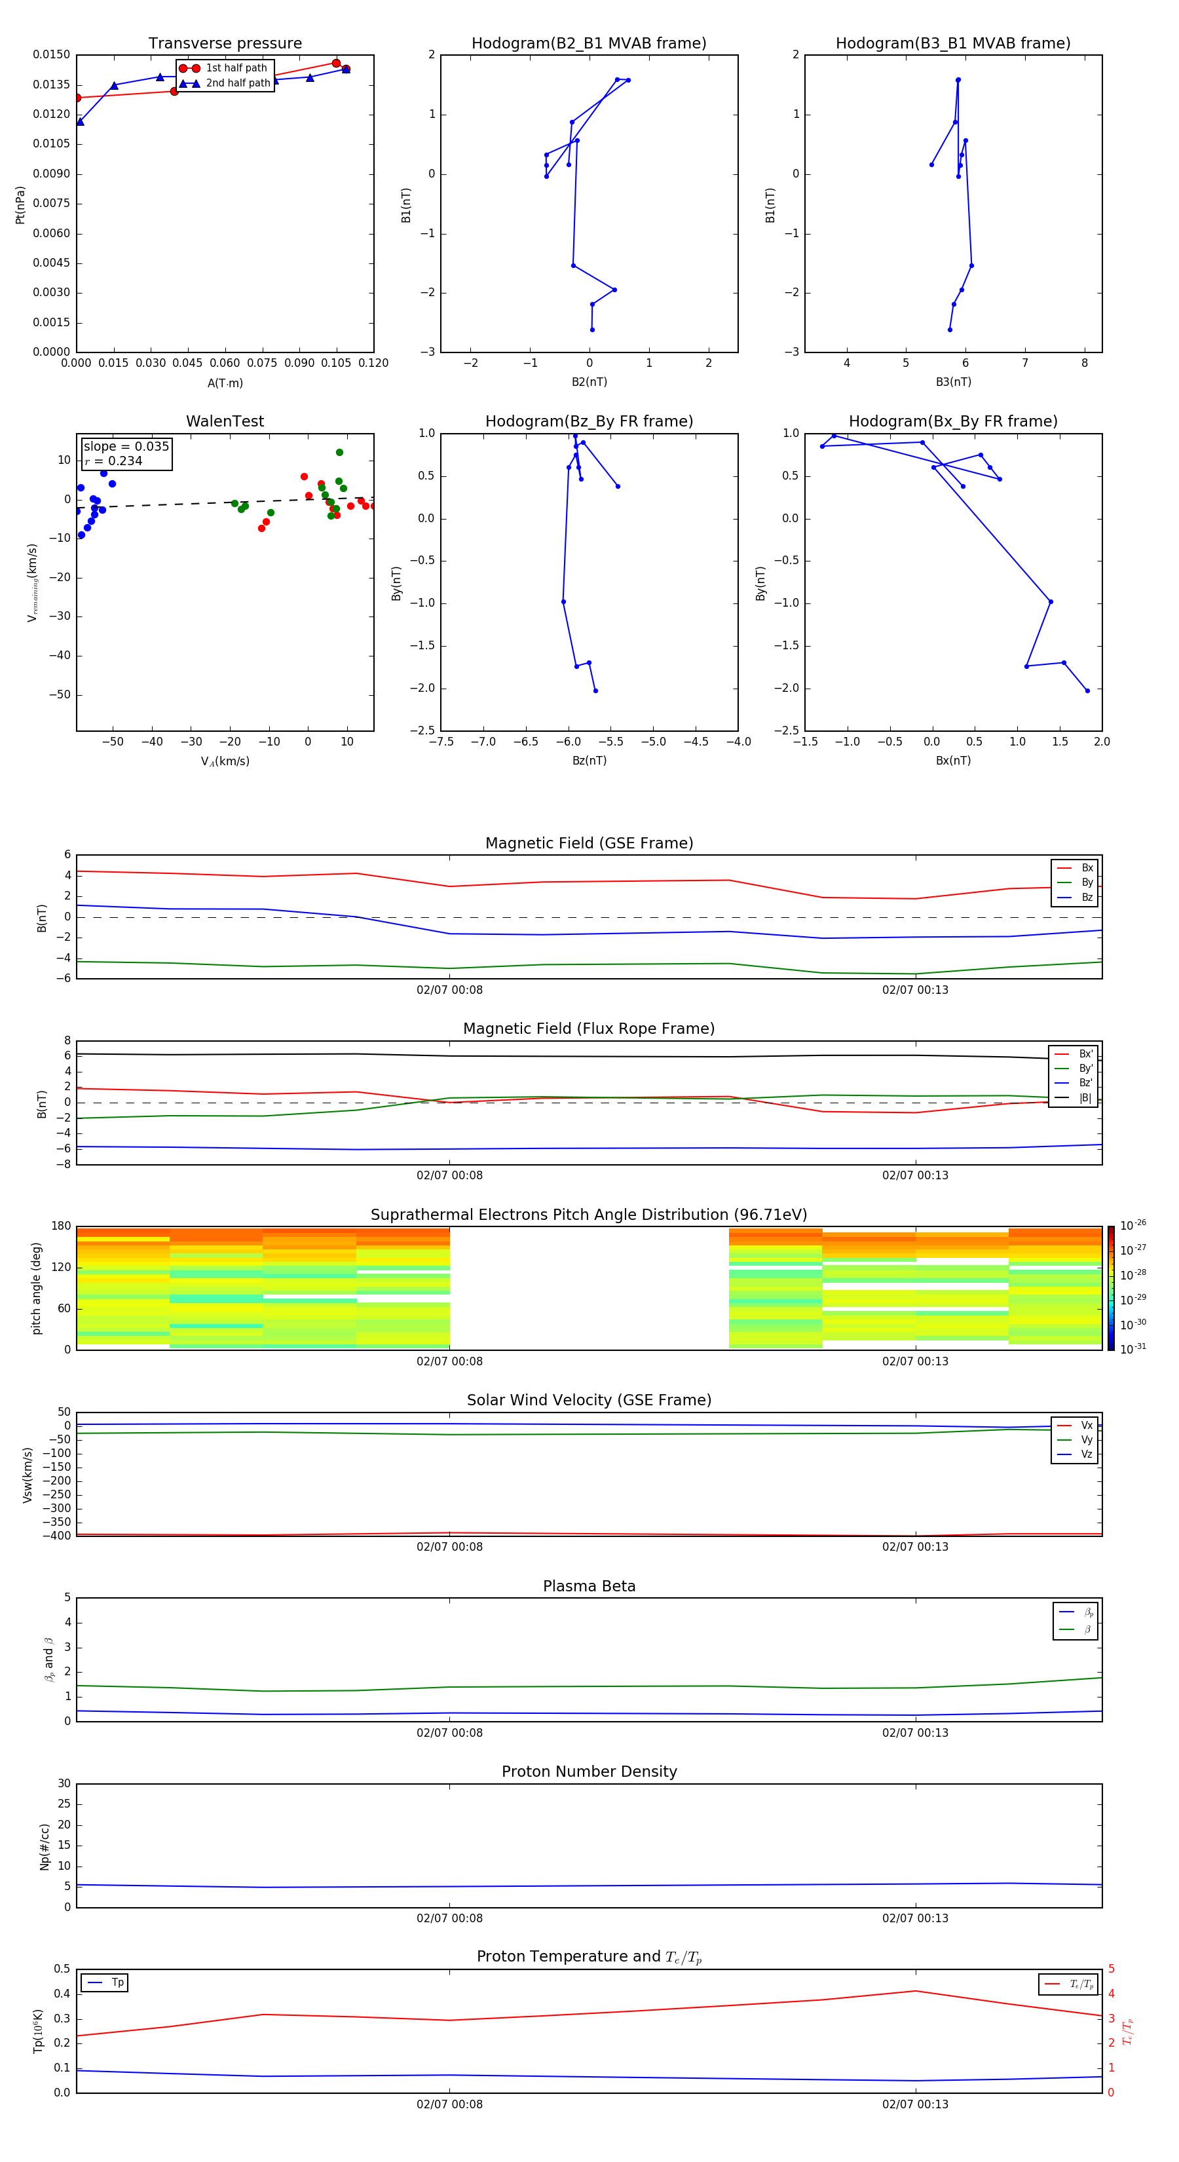The image size is (1179, 2162).
Task: Click the Proton Temperature and Te/Tp title
Action: coord(589,1957)
